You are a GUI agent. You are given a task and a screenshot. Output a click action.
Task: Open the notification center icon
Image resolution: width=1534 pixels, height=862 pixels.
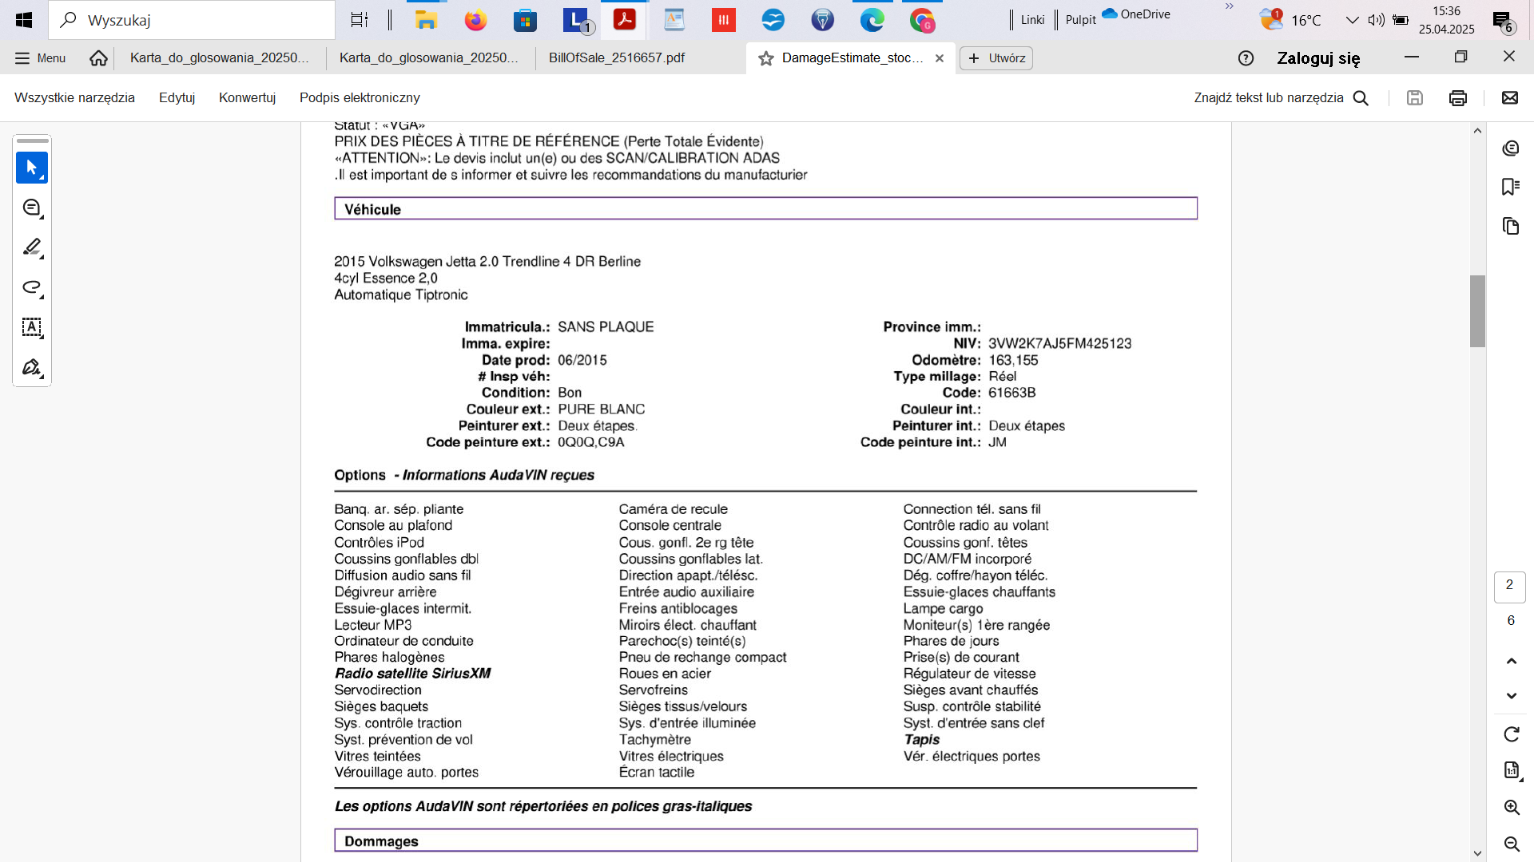click(1503, 22)
